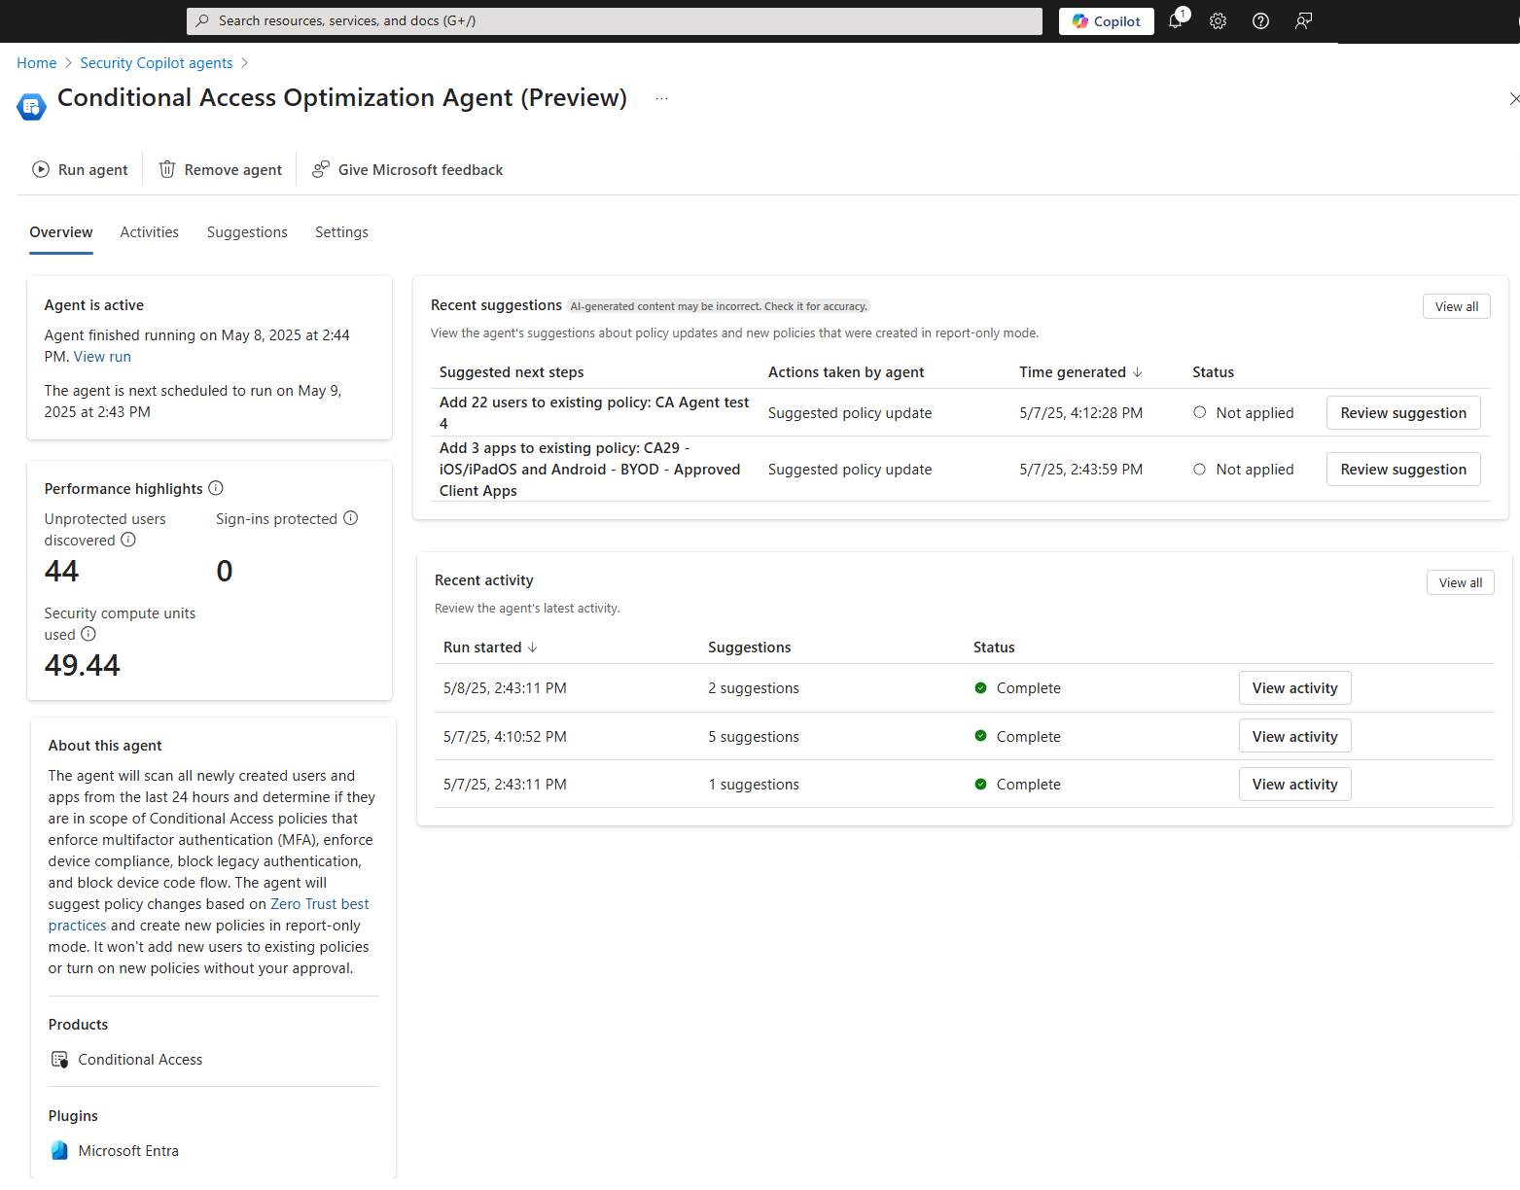Open Zero Trust best practices link
This screenshot has height=1190, width=1520.
point(209,915)
